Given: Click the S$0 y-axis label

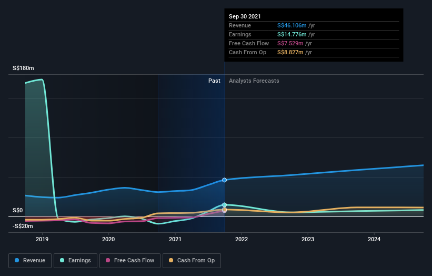Looking at the screenshot, I should click(18, 210).
